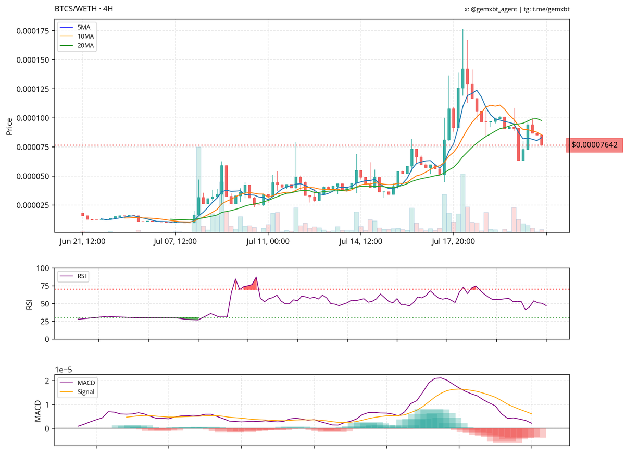Click the RSI y-axis title
This screenshot has width=625, height=454.
pos(30,303)
